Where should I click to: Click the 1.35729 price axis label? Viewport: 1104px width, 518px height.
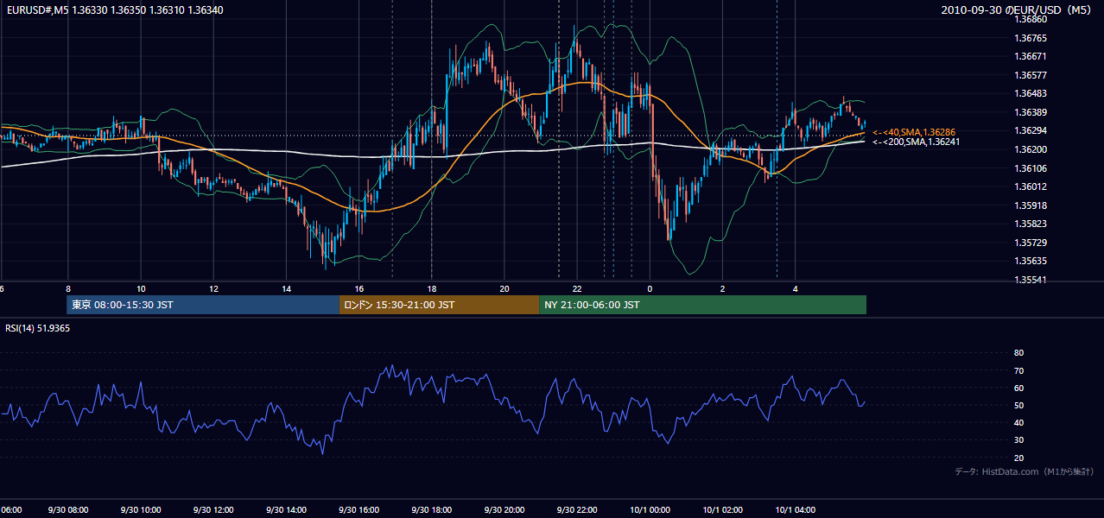coord(1030,243)
